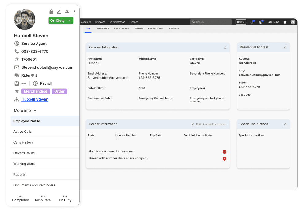Click the Service Agent person icon
The image size is (300, 215).
pyautogui.click(x=17, y=44)
